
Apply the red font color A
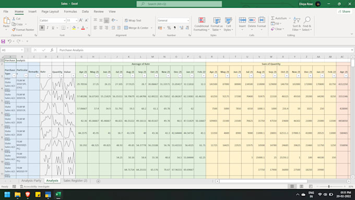[83, 28]
